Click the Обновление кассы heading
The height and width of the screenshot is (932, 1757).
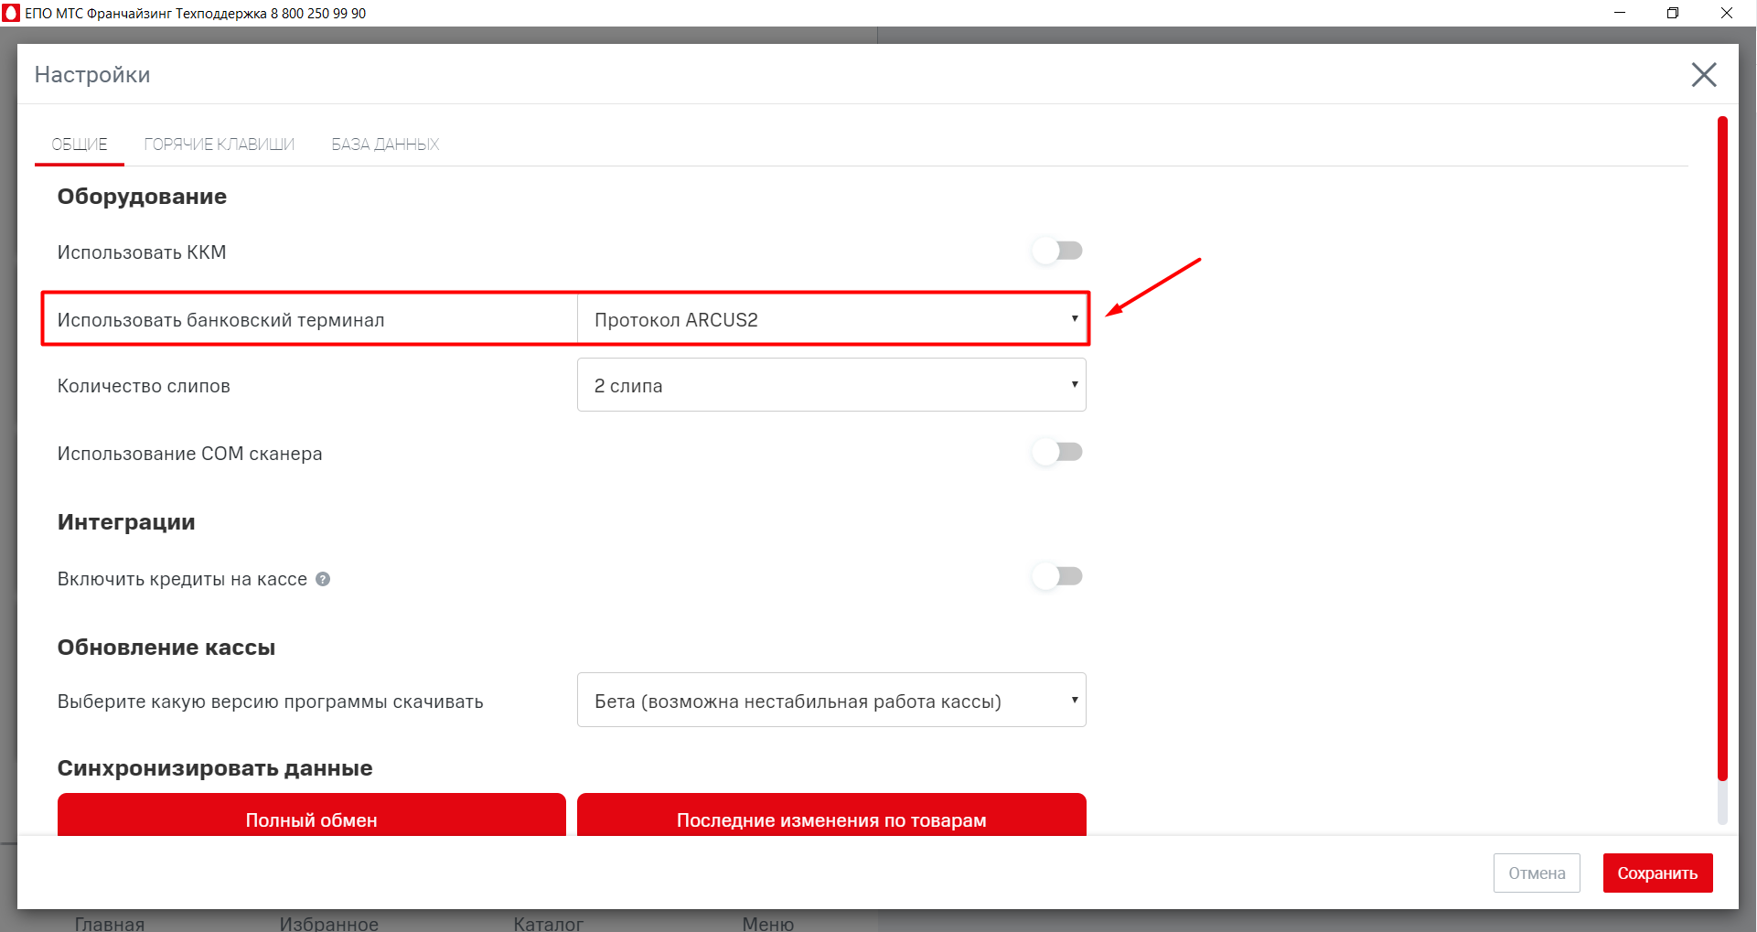[x=166, y=648]
